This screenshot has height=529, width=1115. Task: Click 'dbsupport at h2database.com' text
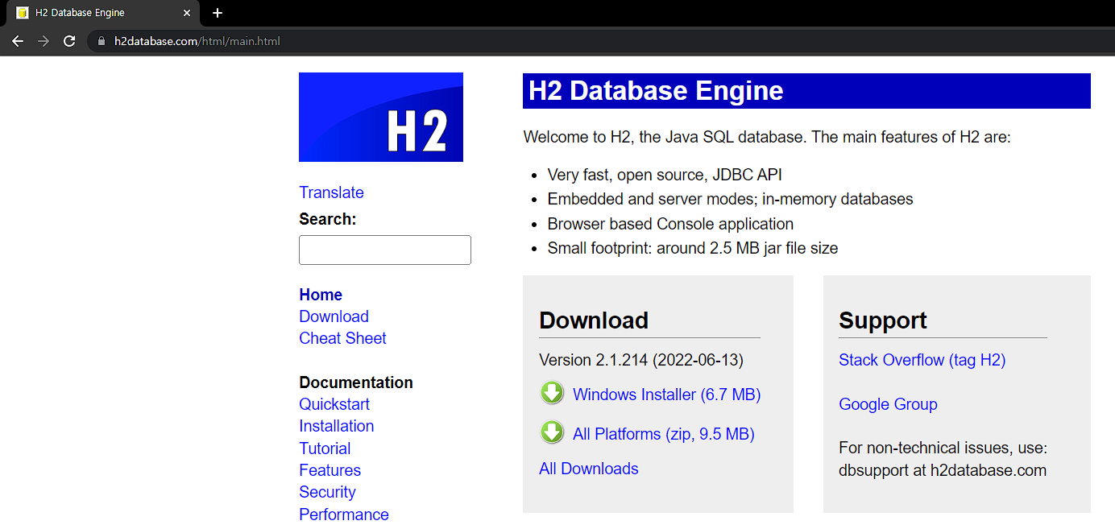point(943,470)
